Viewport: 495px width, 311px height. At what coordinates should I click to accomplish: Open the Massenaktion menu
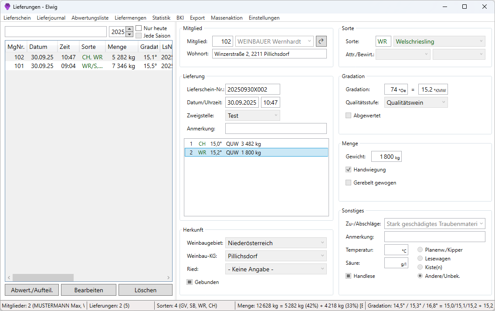click(x=227, y=18)
